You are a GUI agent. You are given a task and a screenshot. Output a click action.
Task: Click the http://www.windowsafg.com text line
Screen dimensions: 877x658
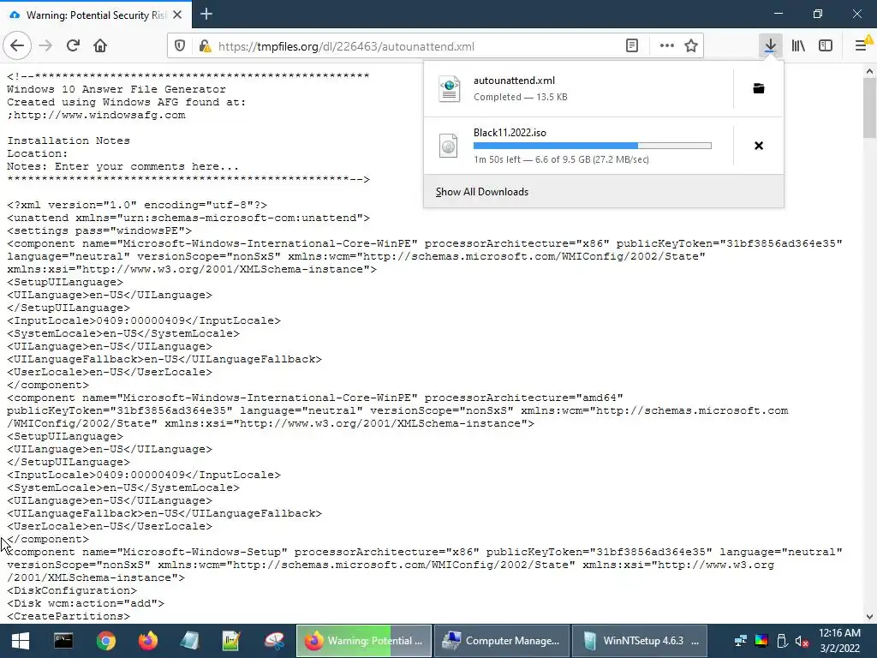(x=96, y=115)
